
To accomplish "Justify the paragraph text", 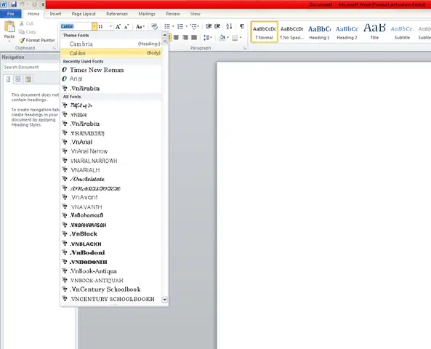I will pos(194,37).
